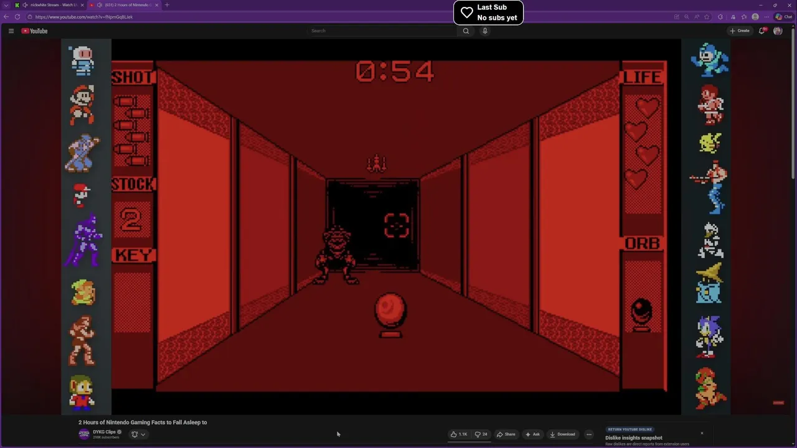This screenshot has width=797, height=448.
Task: Open the Create menu
Action: (x=740, y=30)
